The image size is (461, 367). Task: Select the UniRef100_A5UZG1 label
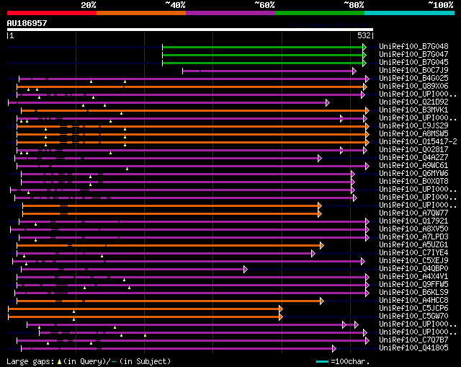coord(413,244)
